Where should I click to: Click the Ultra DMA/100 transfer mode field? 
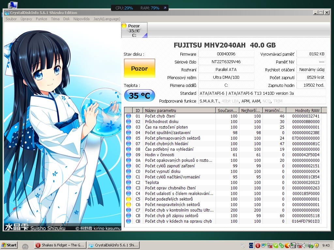[x=226, y=77]
